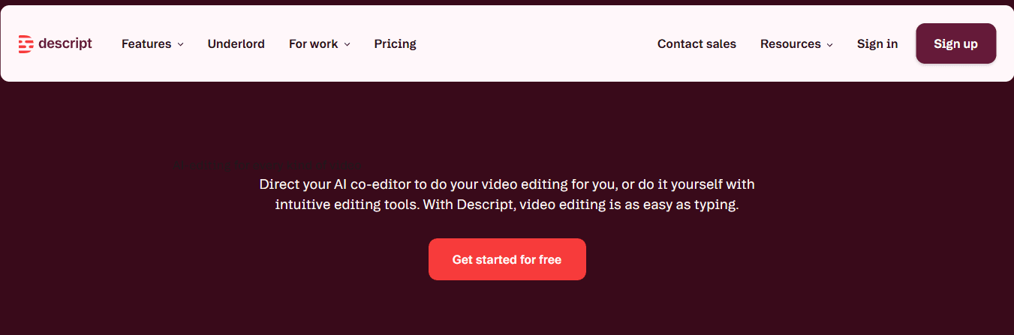Click the Contact sales link
Screen dimensions: 1014x335
click(697, 44)
